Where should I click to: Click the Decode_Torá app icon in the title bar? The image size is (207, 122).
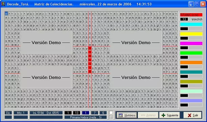click(x=3, y=4)
